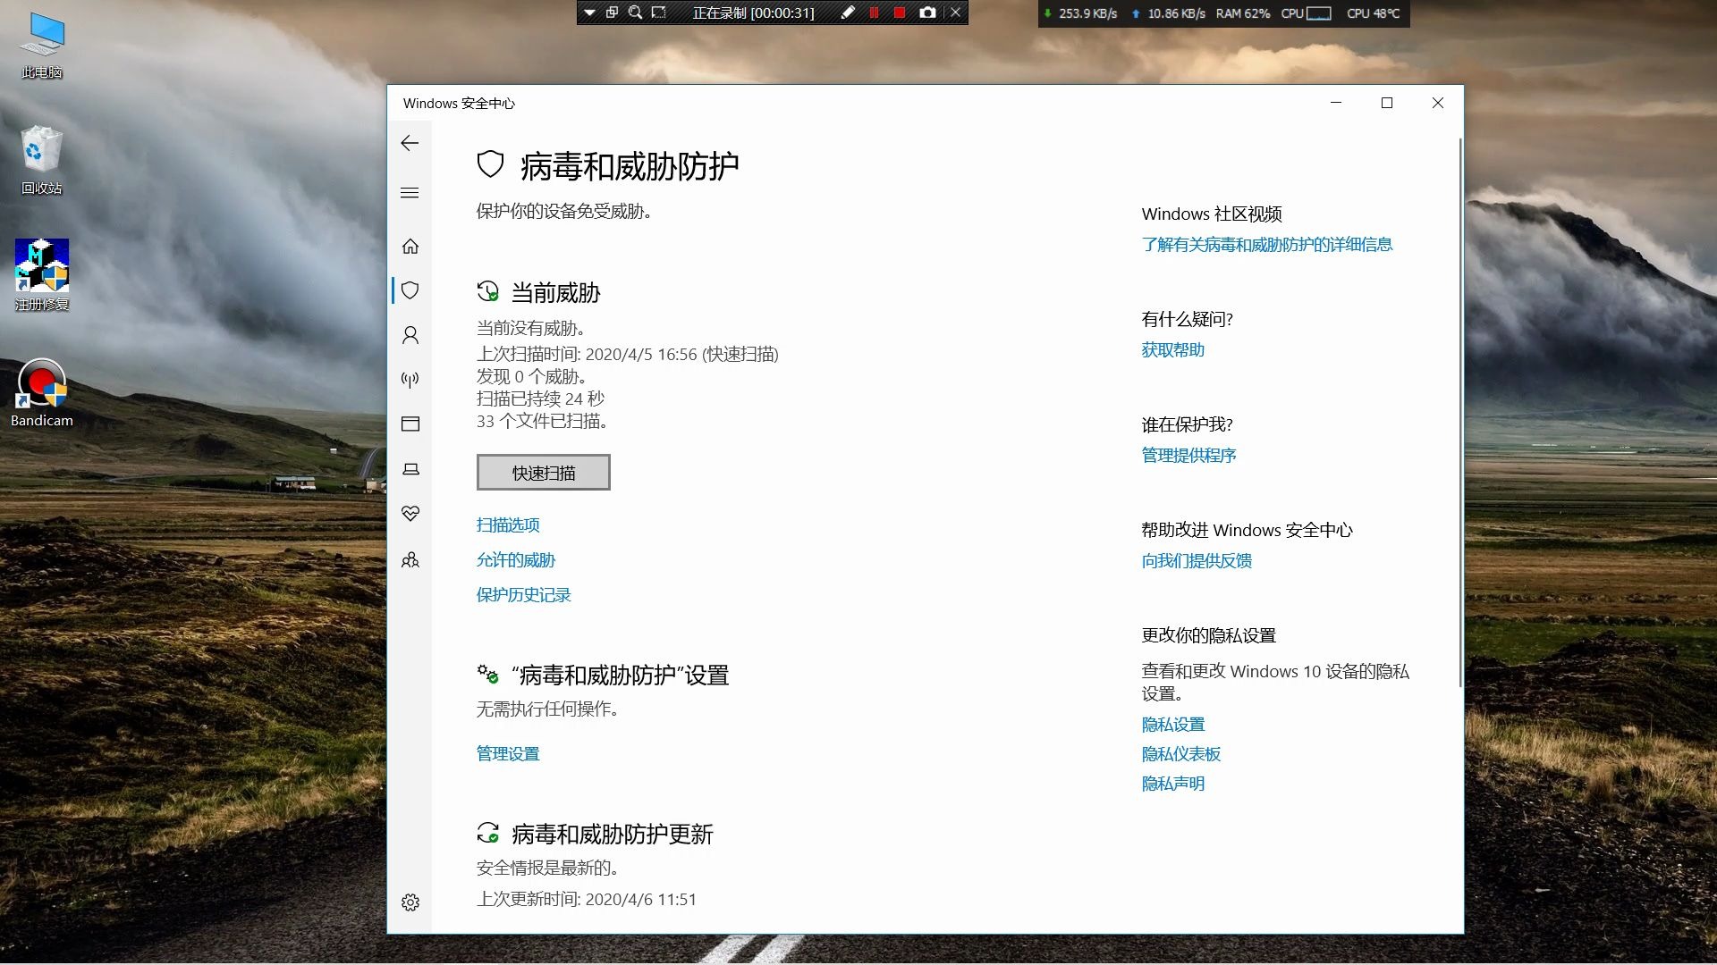
Task: Open the firewall and network antenna icon
Action: click(x=410, y=380)
